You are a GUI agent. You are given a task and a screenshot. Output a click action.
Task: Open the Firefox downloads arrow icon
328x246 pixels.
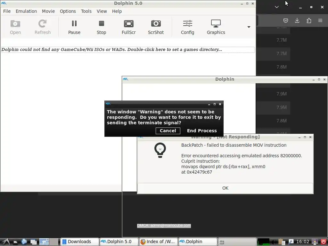coord(297,20)
